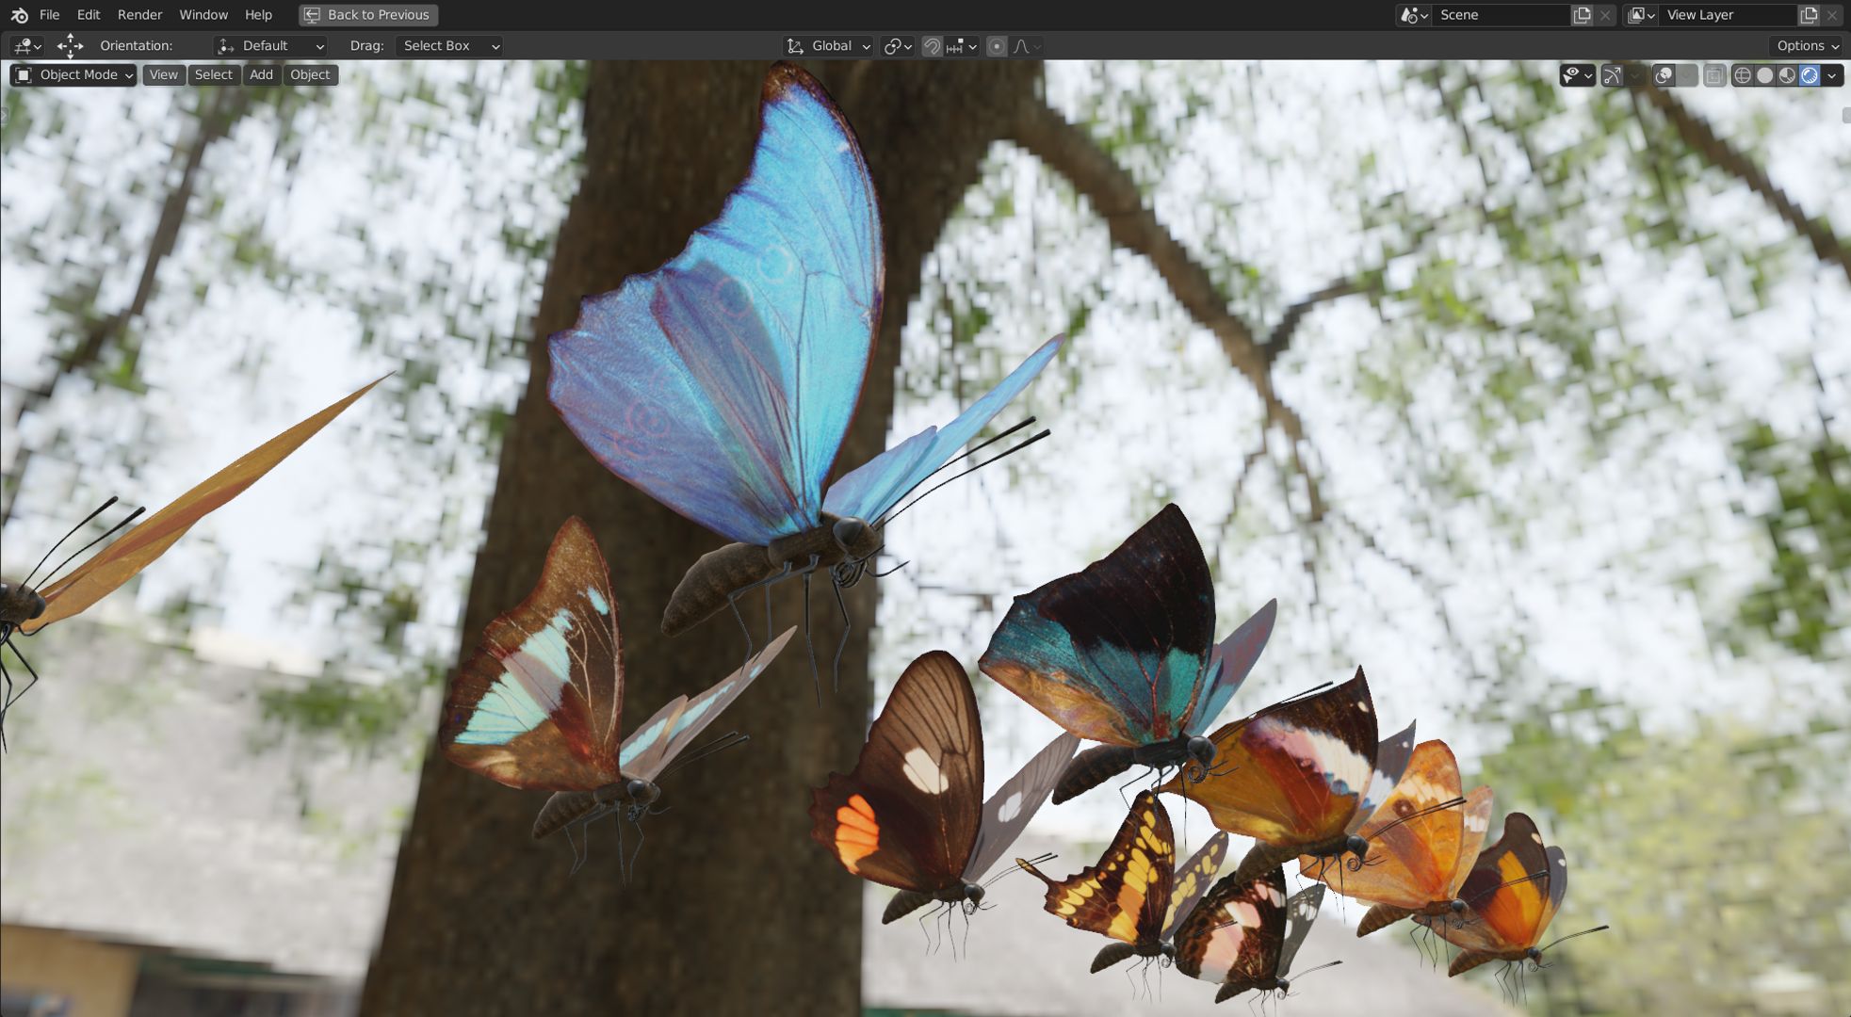The height and width of the screenshot is (1017, 1851).
Task: Toggle viewport overlays button
Action: point(1664,75)
